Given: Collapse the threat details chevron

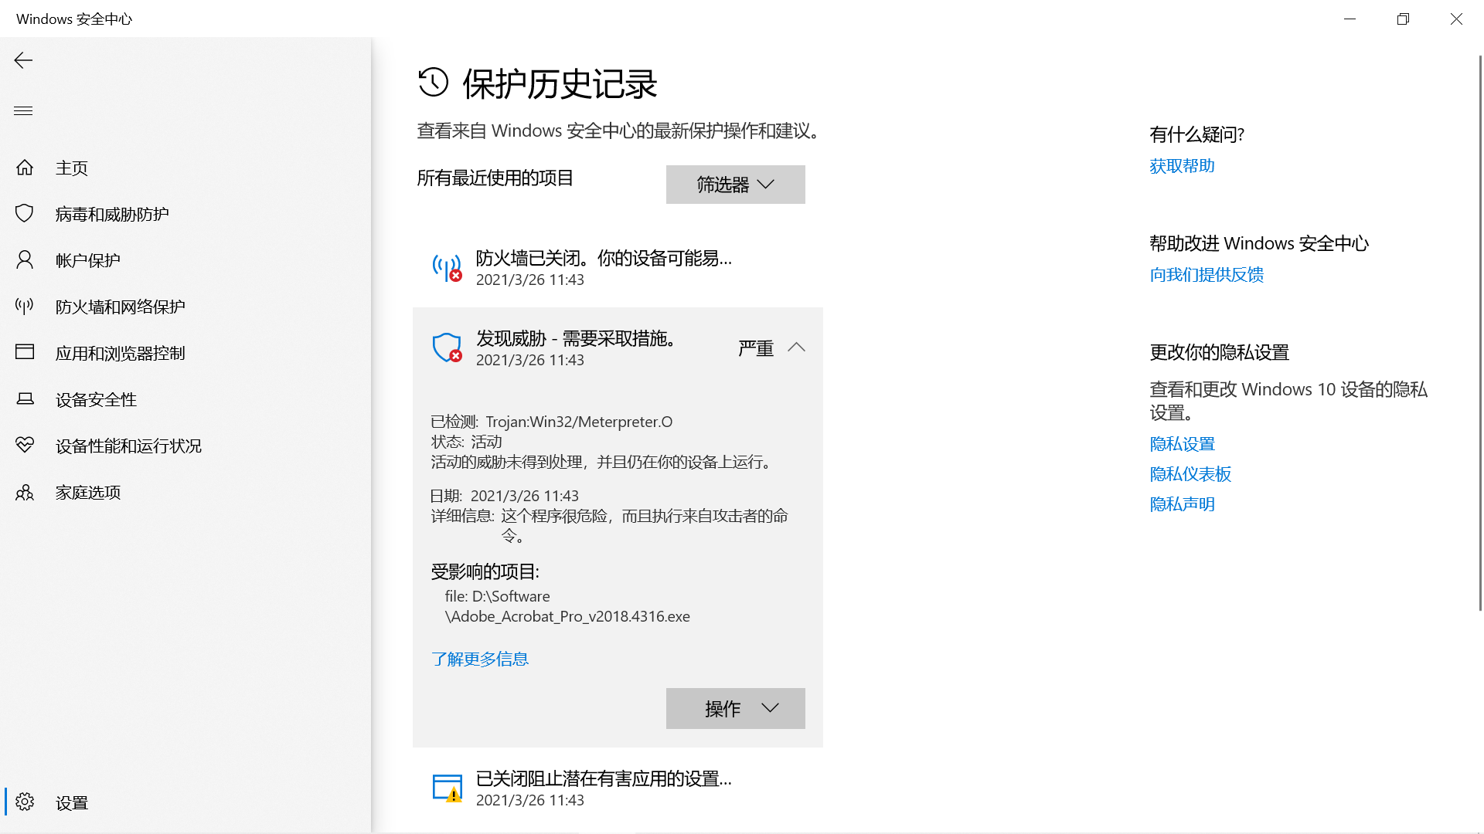Looking at the screenshot, I should (796, 347).
